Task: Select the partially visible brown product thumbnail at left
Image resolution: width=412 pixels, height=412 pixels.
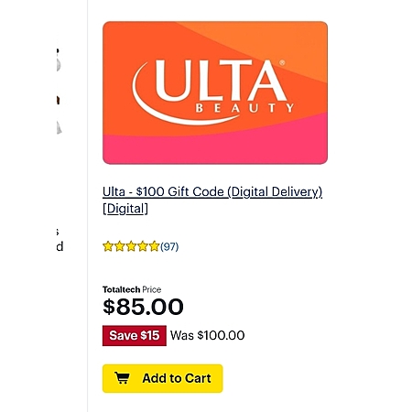Action: (58, 100)
